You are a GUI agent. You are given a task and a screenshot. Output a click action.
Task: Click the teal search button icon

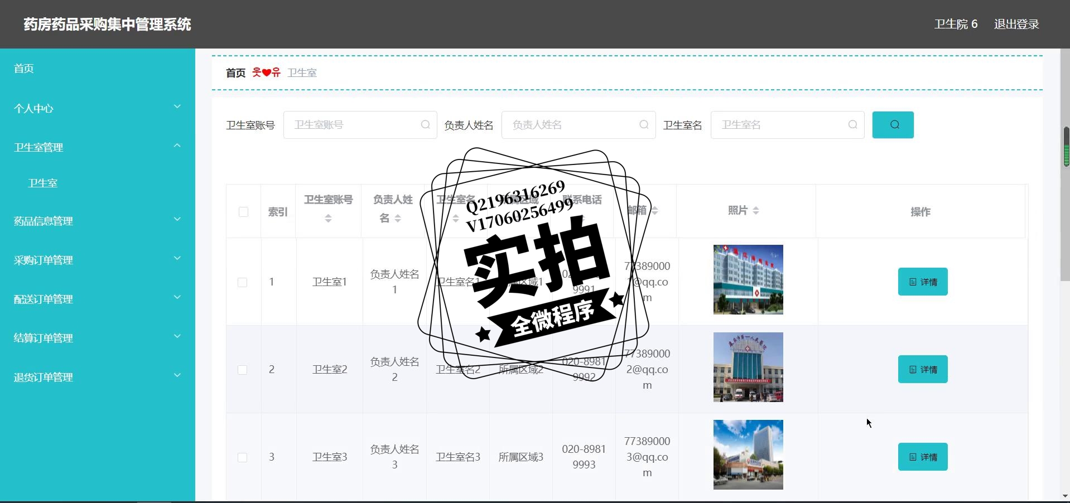click(x=893, y=125)
